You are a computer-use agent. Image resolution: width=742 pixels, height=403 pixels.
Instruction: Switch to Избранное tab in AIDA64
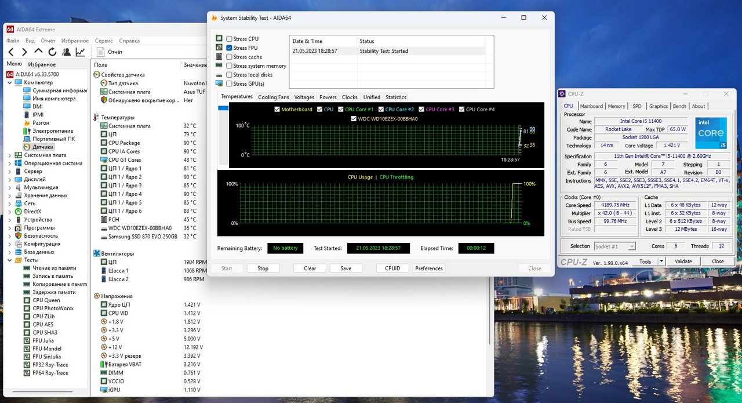pyautogui.click(x=42, y=64)
